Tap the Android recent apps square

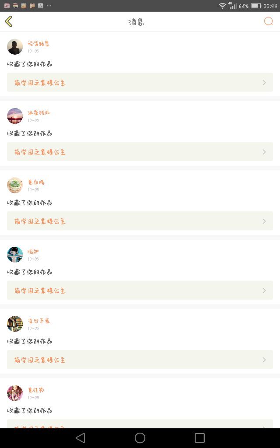pos(199,437)
